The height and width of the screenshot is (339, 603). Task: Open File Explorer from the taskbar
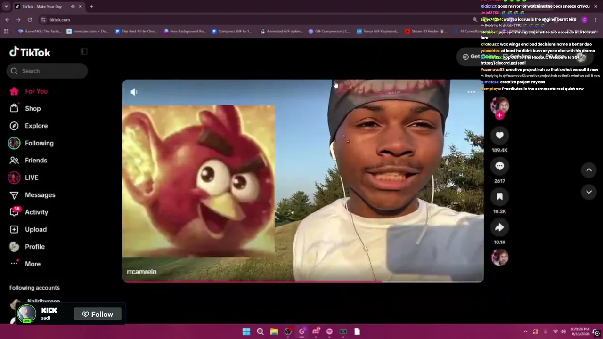click(274, 331)
